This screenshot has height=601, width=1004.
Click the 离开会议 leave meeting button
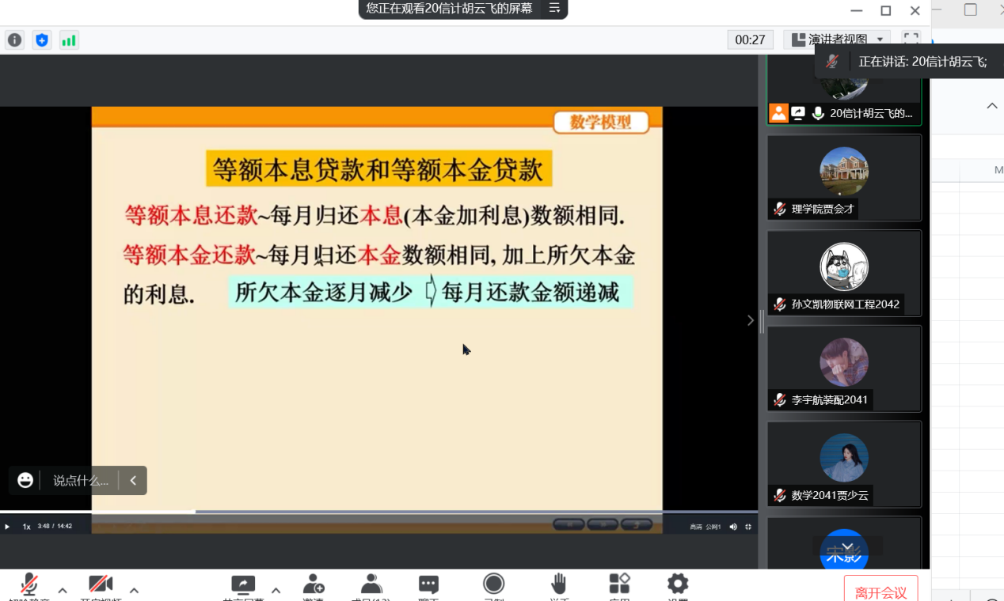880,591
